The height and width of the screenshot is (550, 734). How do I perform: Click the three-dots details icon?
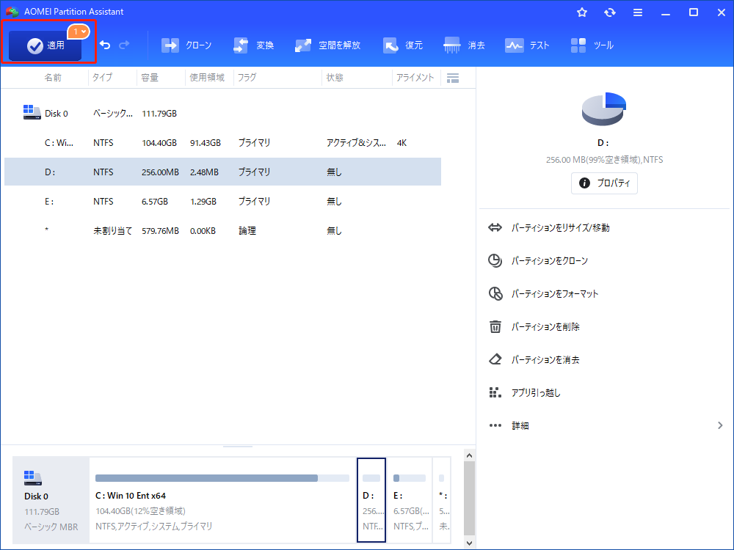click(x=495, y=425)
